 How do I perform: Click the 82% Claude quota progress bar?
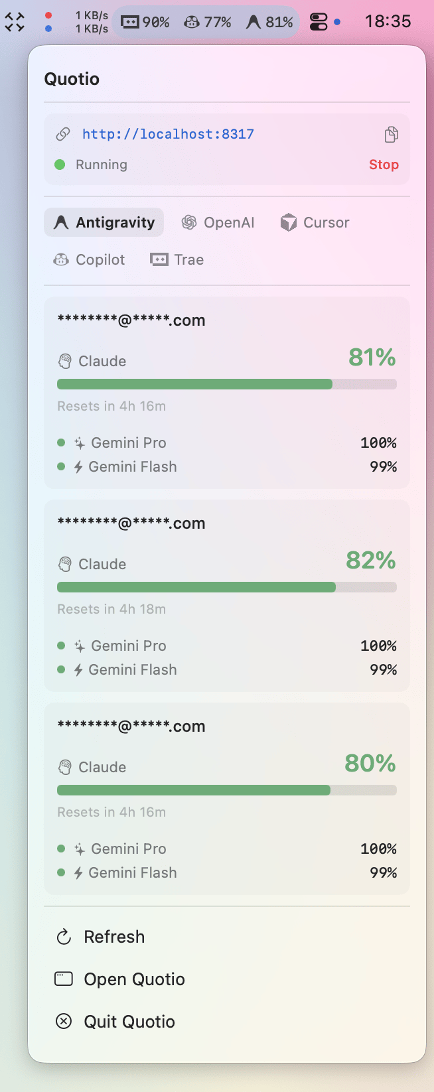[226, 587]
